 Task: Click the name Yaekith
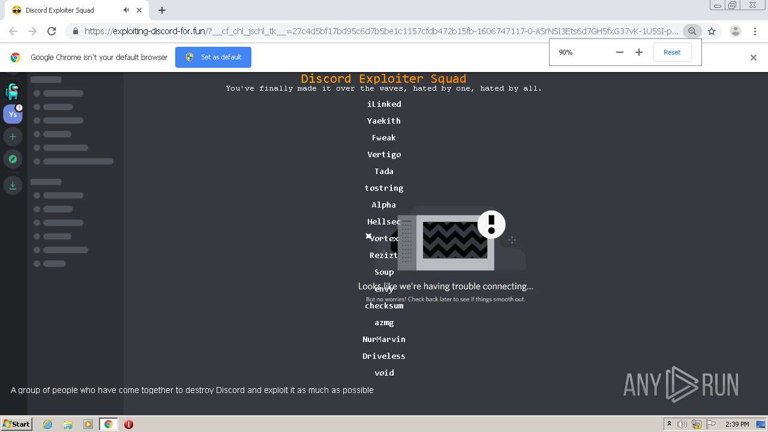pyautogui.click(x=384, y=121)
